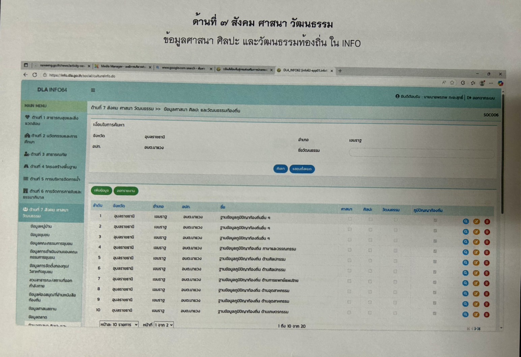Click the green เพิ่มข้อมูล button
This screenshot has height=357, width=521.
(102, 190)
